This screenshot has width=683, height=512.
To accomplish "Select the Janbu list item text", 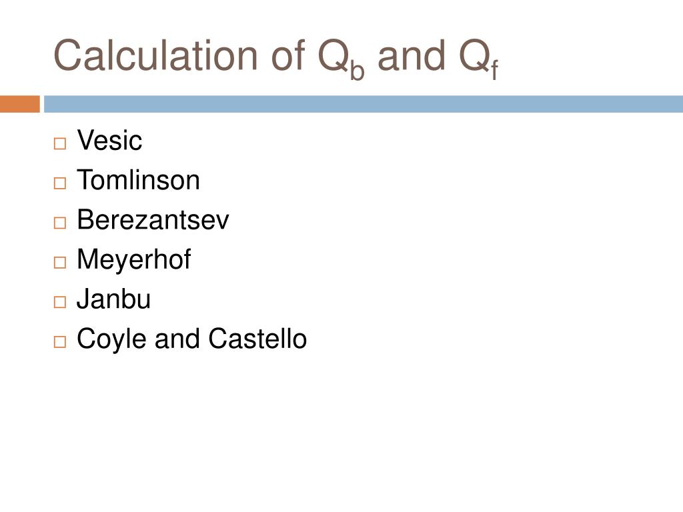I will tap(113, 299).
